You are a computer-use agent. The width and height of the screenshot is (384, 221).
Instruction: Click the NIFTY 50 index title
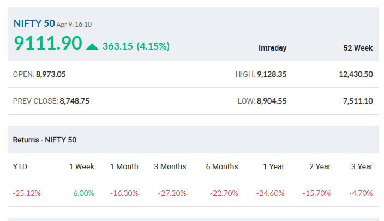[x=34, y=23]
